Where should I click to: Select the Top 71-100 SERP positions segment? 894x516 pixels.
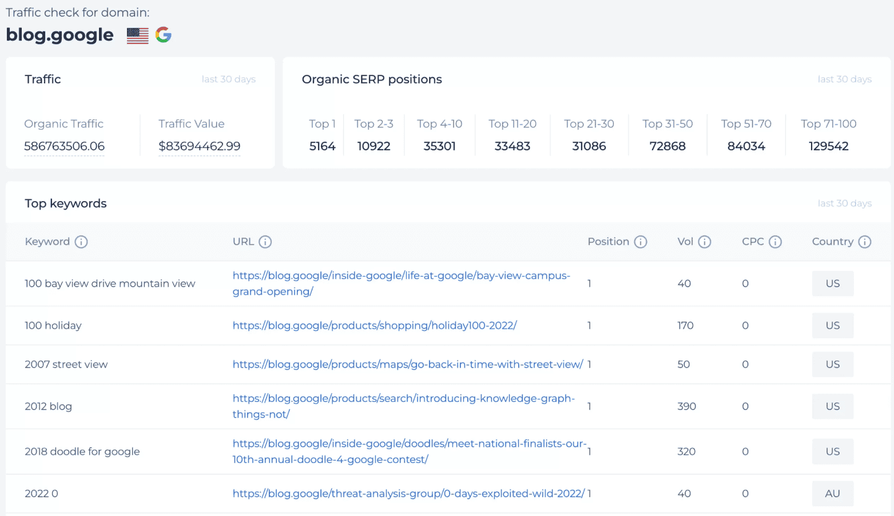tap(829, 135)
